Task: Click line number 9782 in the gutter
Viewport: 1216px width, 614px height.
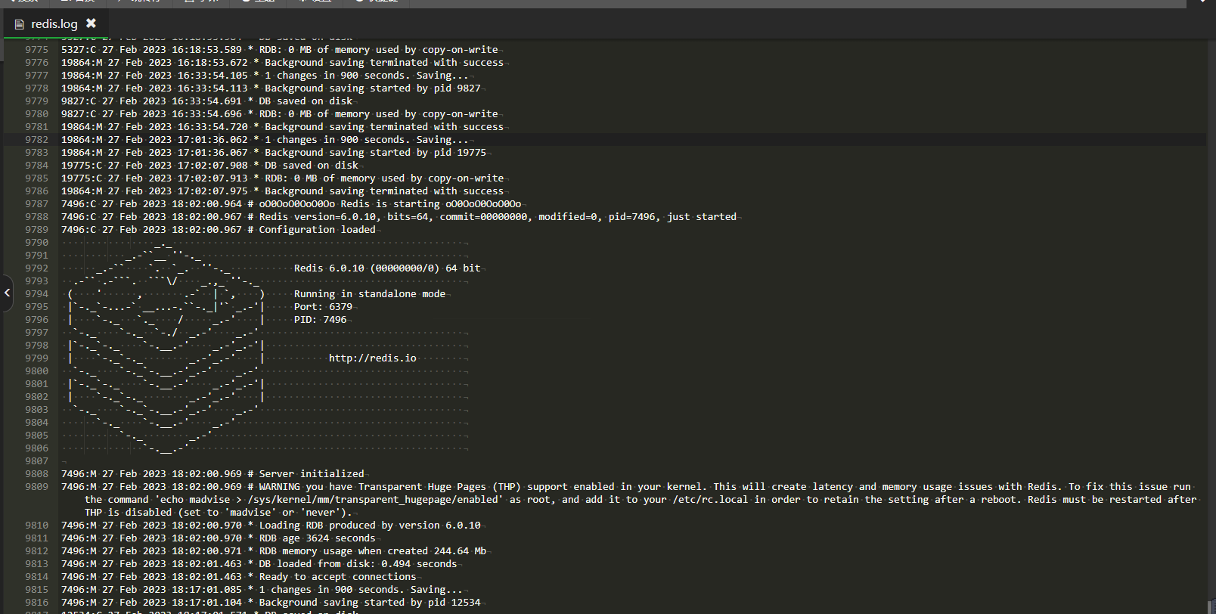Action: coord(36,140)
